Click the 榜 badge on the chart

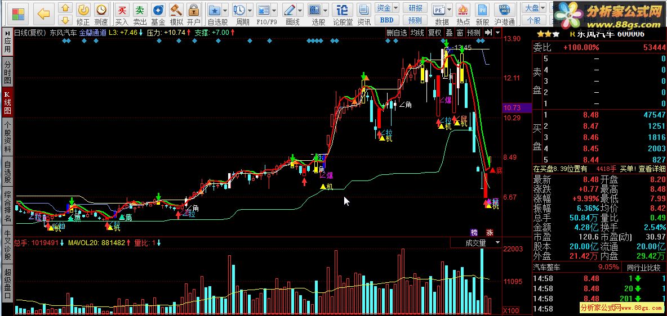(474, 232)
